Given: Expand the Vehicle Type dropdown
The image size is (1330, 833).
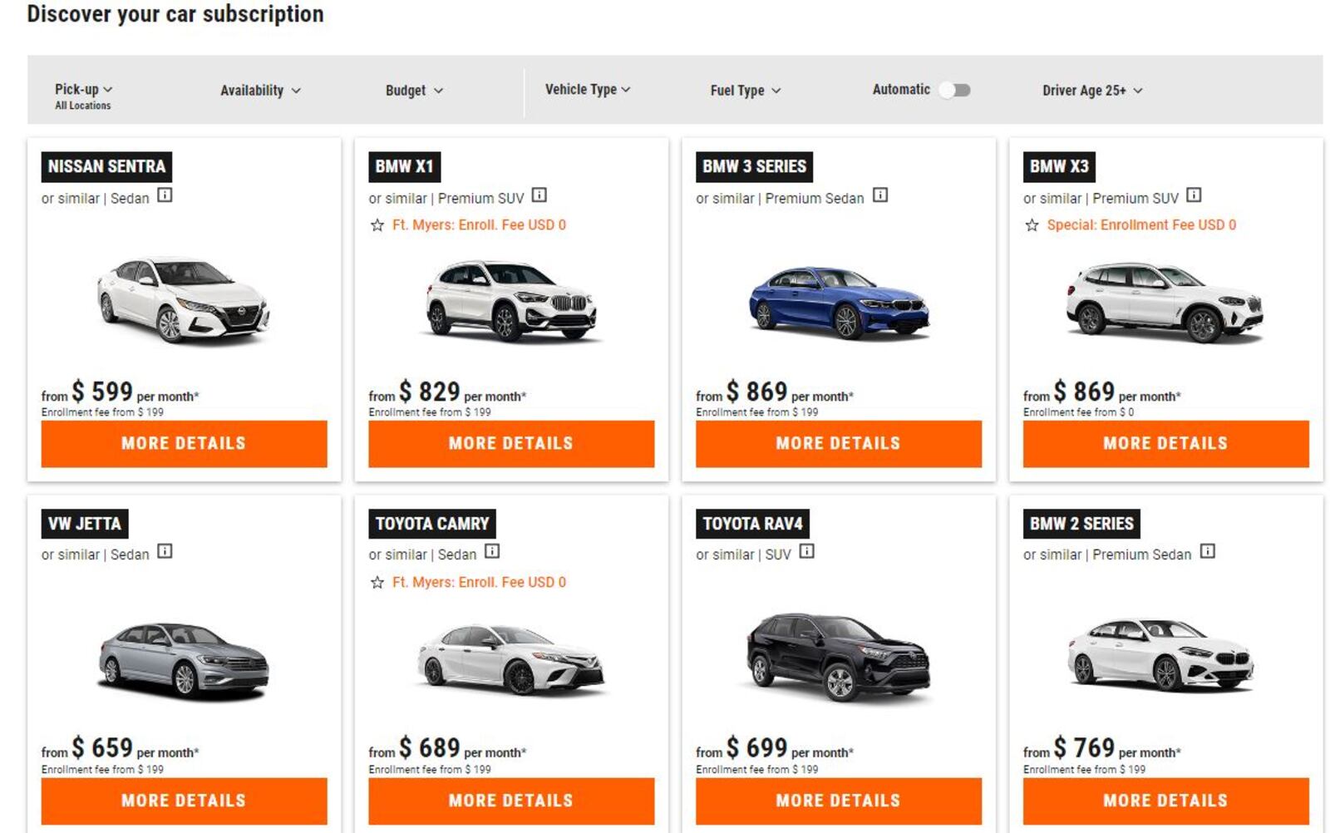Looking at the screenshot, I should pyautogui.click(x=587, y=89).
